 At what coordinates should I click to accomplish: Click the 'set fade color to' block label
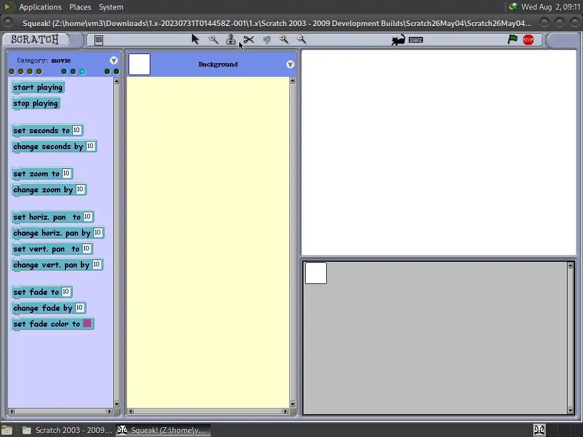coord(47,324)
